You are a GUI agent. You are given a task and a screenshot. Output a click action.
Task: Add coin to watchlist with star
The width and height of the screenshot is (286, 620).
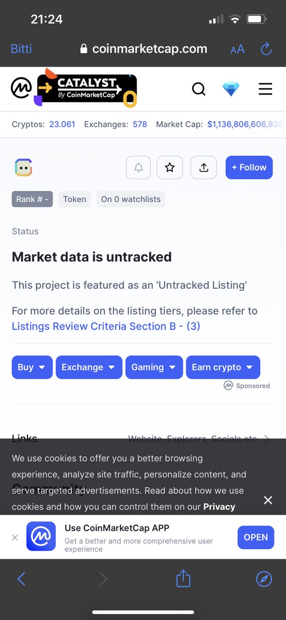170,167
